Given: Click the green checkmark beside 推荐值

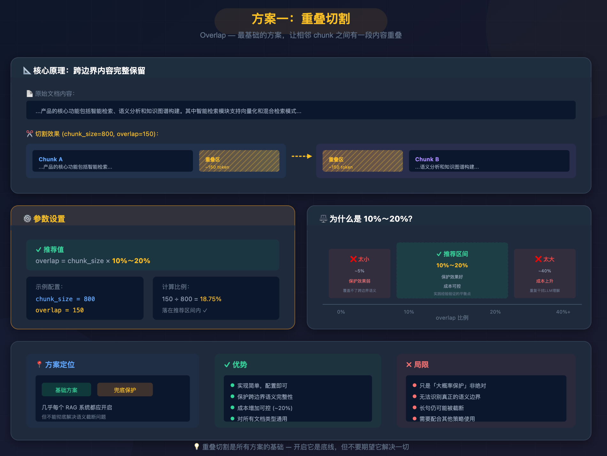Looking at the screenshot, I should click(39, 249).
